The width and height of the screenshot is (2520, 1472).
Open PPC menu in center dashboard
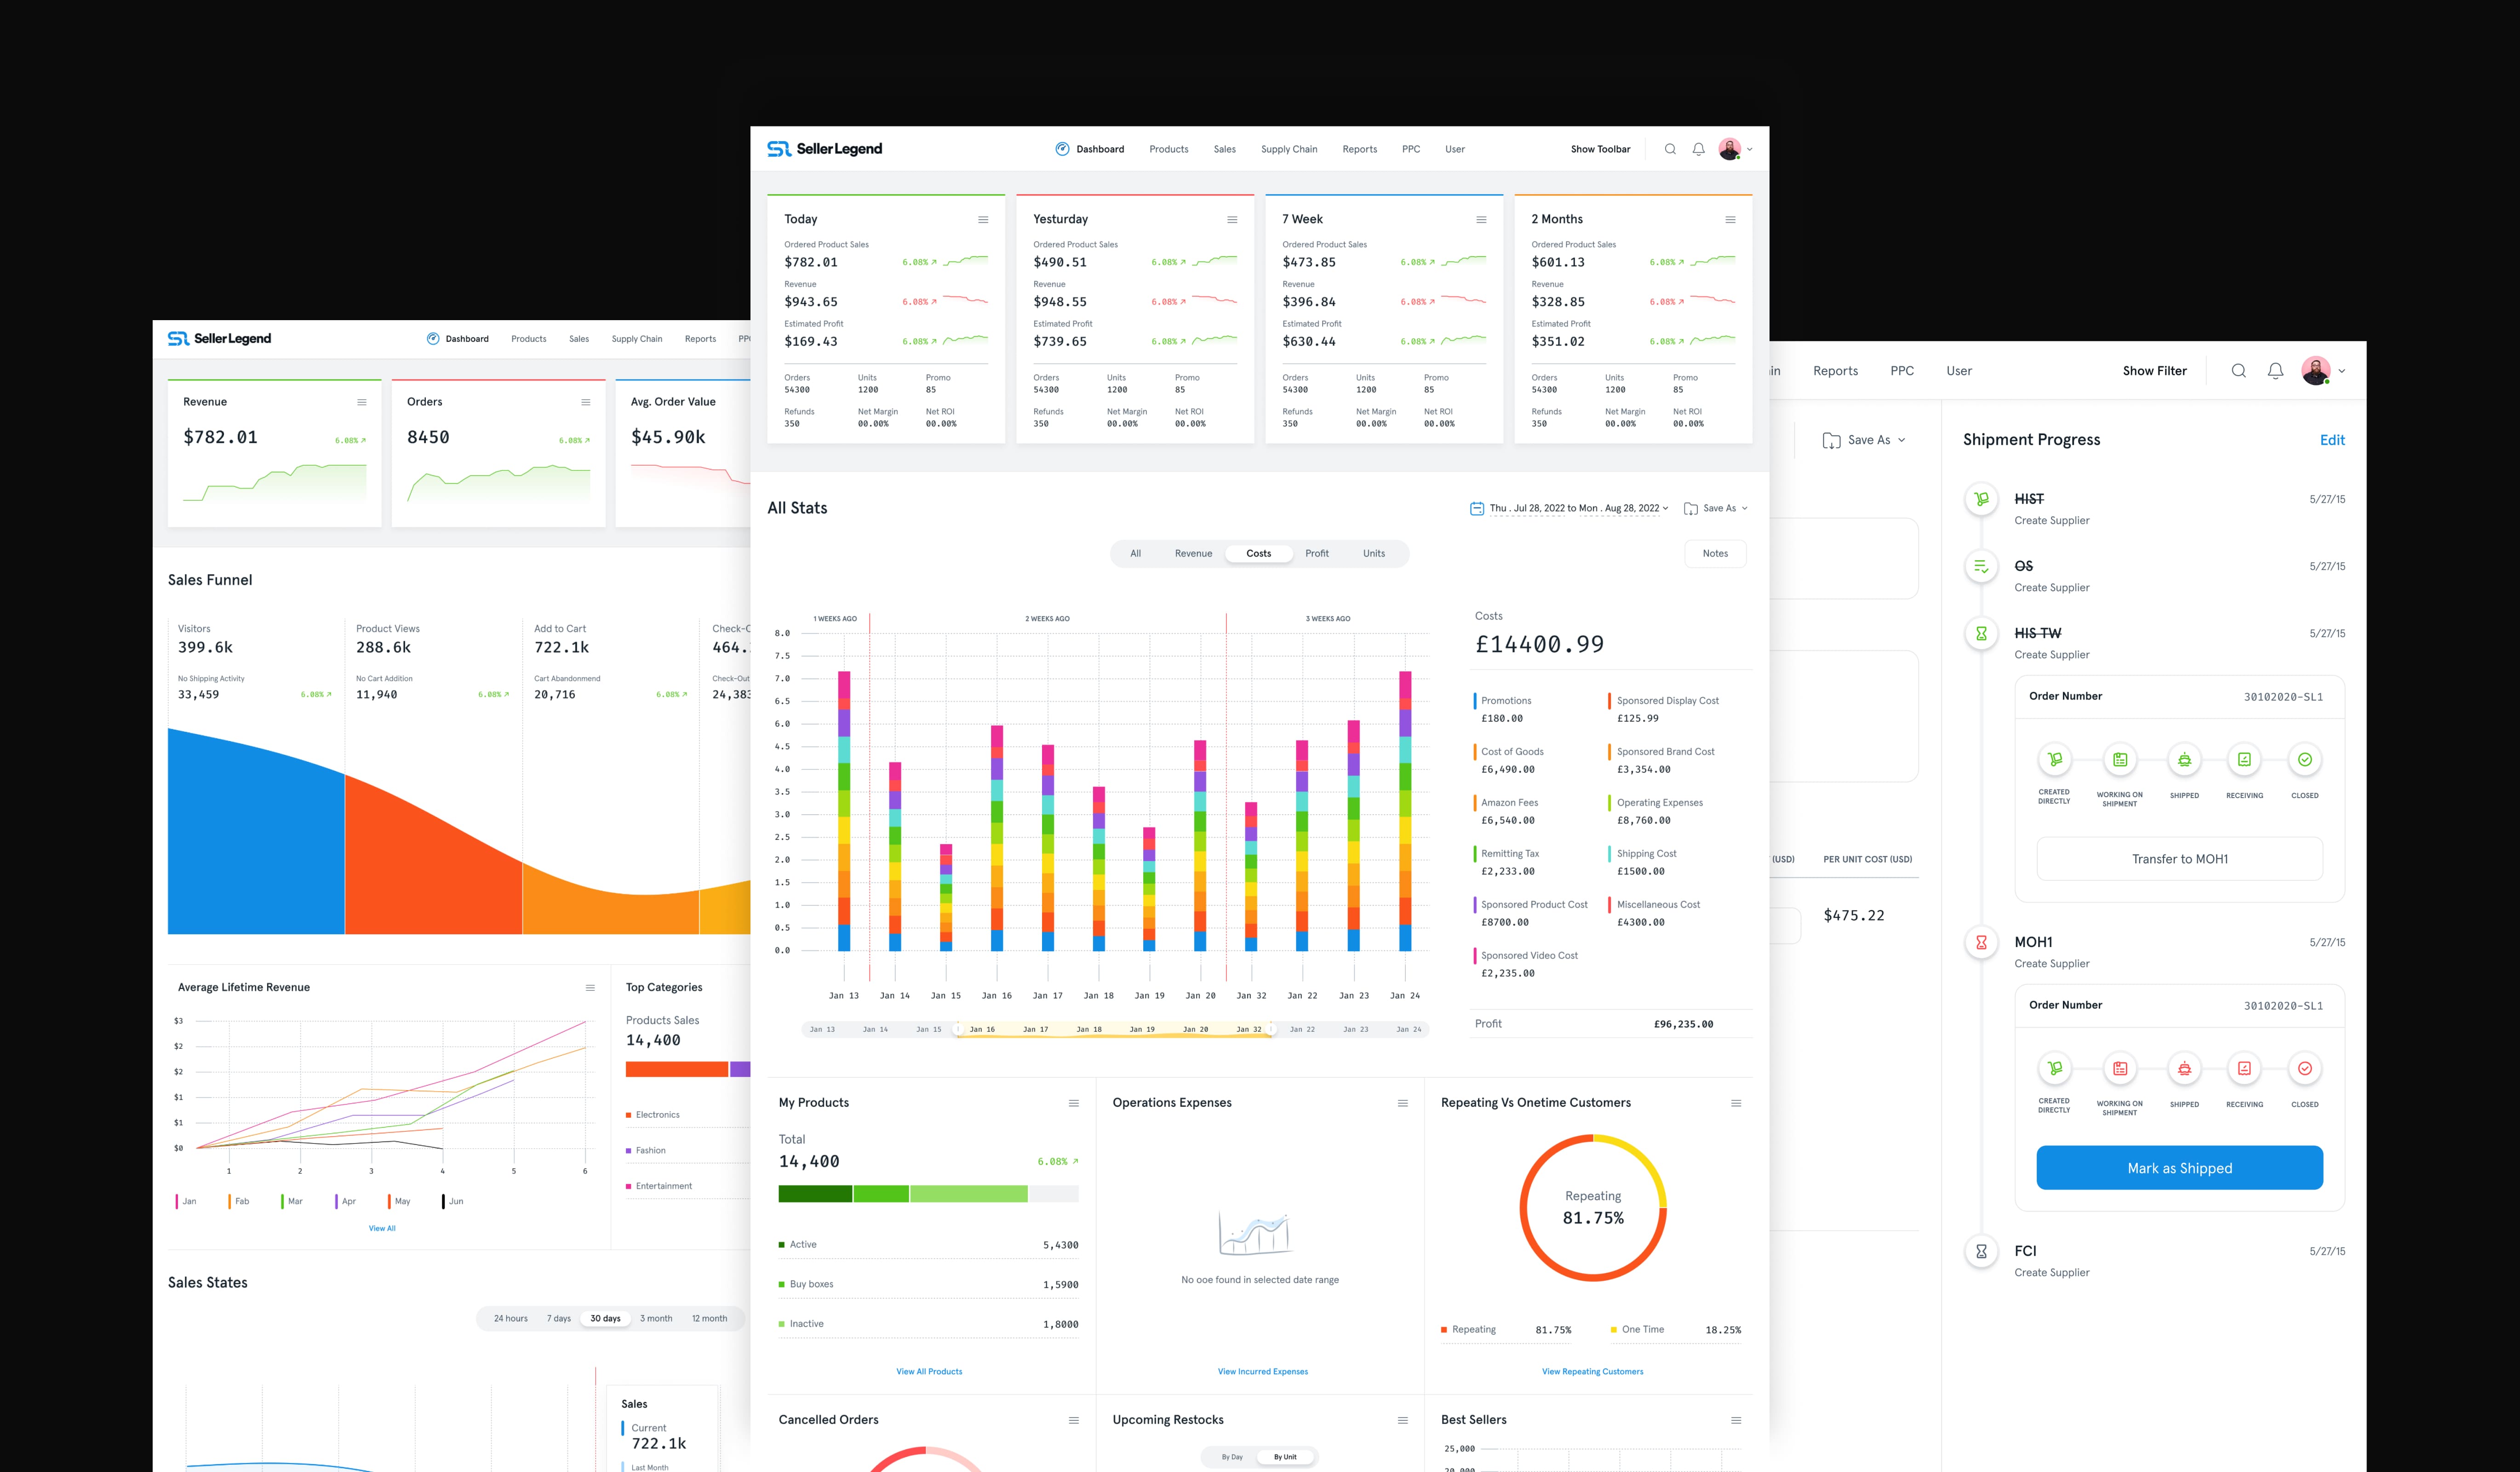click(1411, 150)
